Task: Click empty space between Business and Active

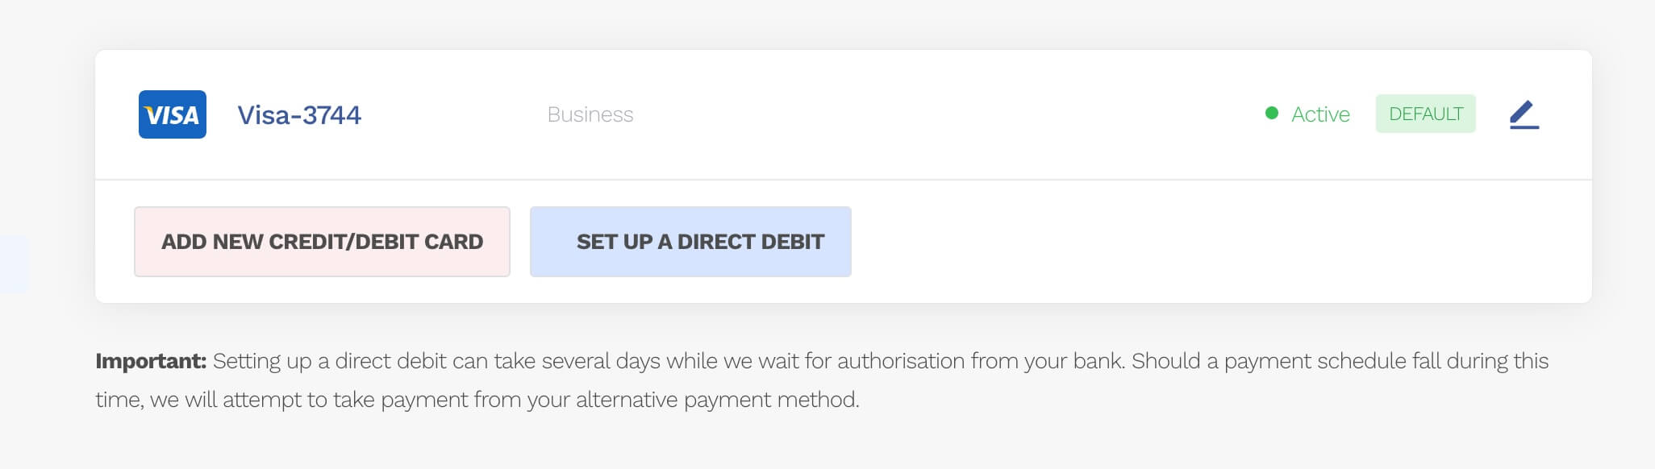Action: (x=944, y=114)
